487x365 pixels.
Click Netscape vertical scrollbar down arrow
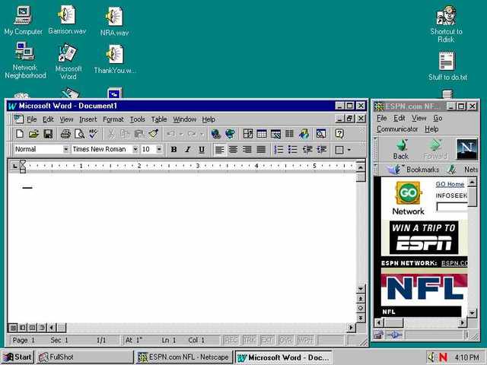click(472, 313)
